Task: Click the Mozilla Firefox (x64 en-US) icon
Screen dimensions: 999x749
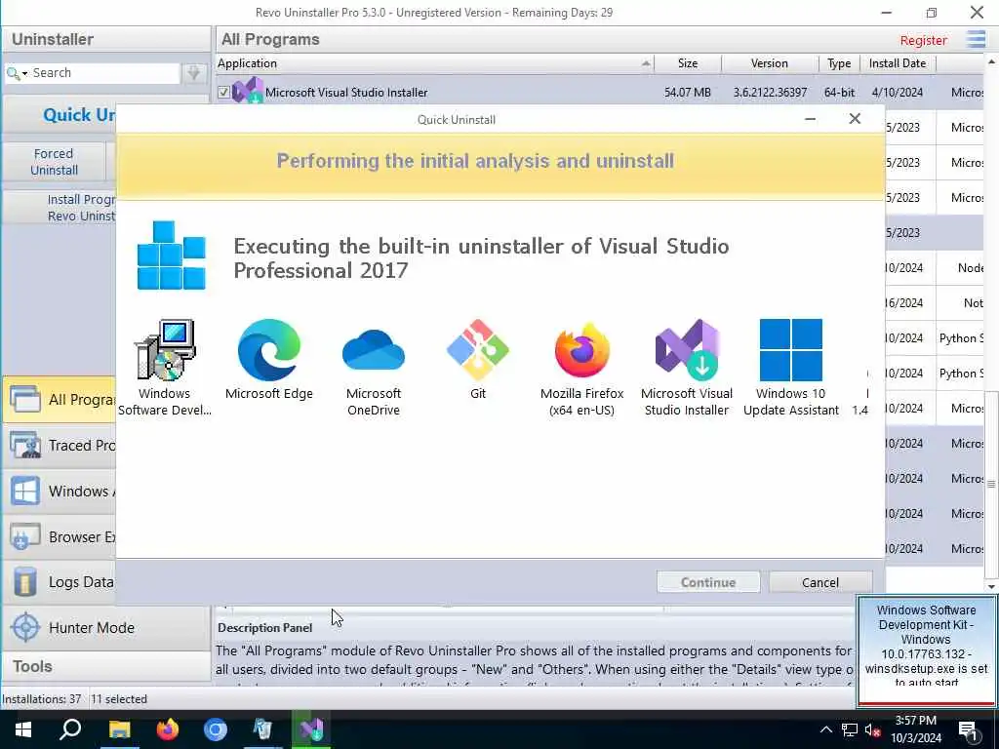Action: pyautogui.click(x=582, y=350)
